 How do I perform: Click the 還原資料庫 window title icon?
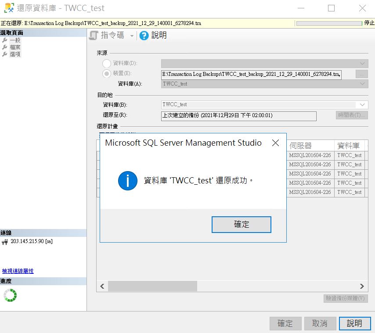click(9, 8)
